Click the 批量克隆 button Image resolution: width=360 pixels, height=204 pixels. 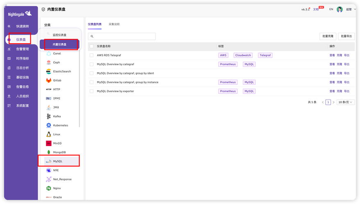point(328,36)
